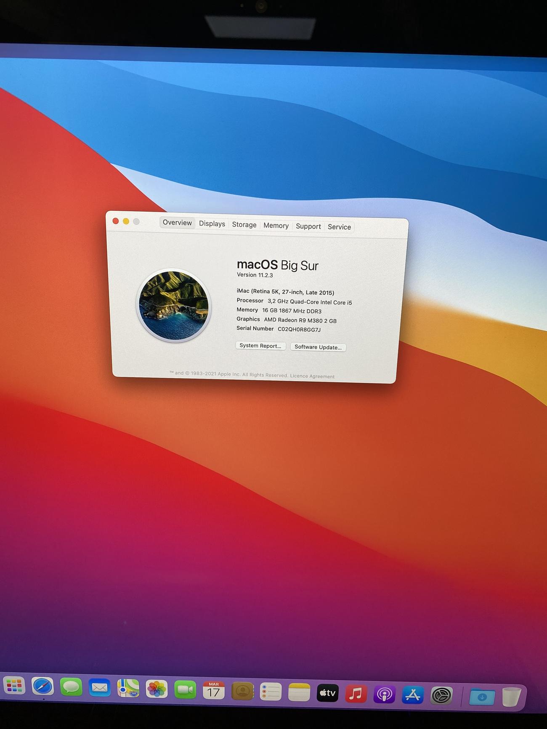Open Reminders app in the Dock
Image resolution: width=547 pixels, height=729 pixels.
pyautogui.click(x=271, y=692)
